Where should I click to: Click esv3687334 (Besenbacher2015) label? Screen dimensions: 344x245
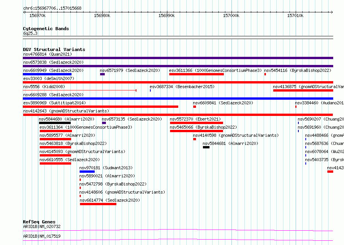pos(182,87)
